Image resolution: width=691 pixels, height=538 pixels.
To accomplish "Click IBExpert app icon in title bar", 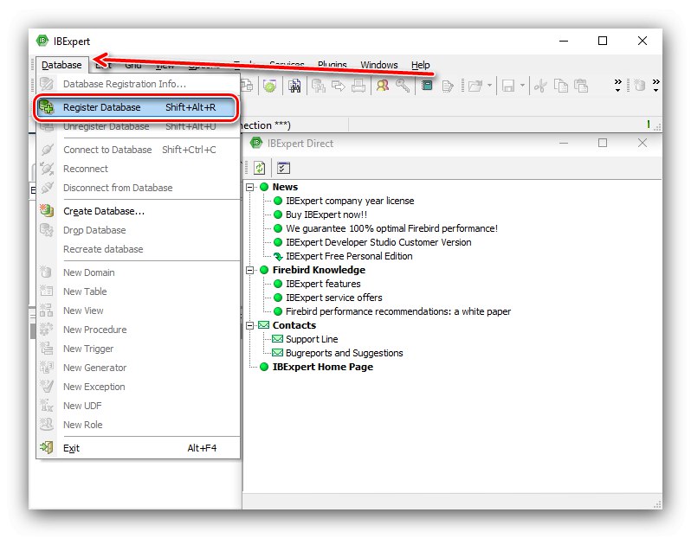I will [x=42, y=41].
